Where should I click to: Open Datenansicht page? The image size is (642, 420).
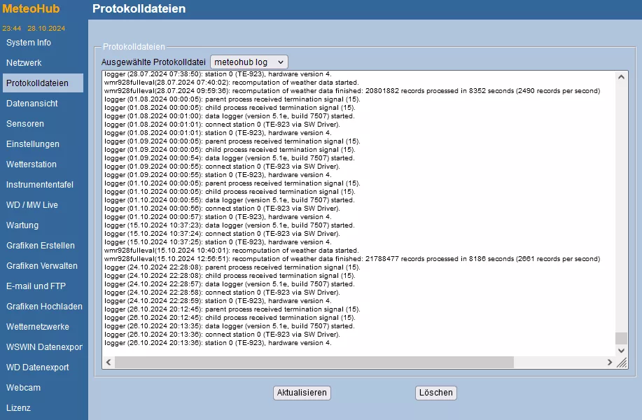(32, 104)
